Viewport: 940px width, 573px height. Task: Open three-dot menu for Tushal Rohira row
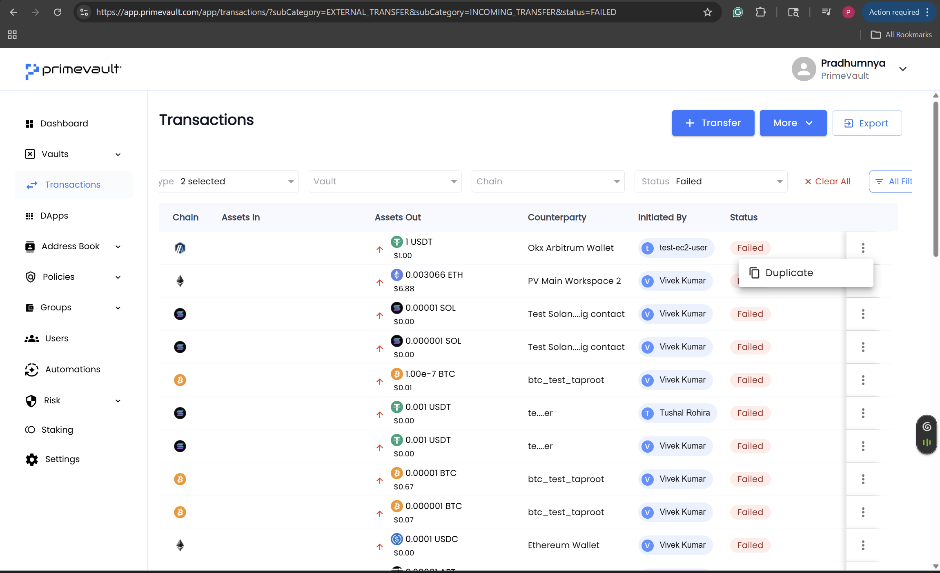tap(863, 413)
